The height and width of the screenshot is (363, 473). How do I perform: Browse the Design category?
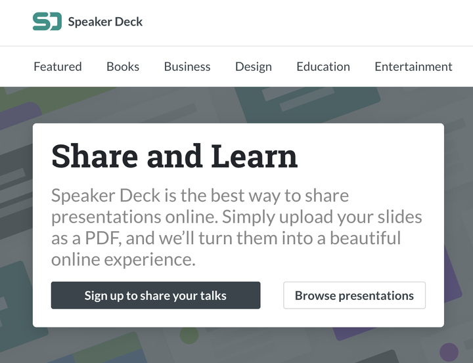click(x=254, y=66)
